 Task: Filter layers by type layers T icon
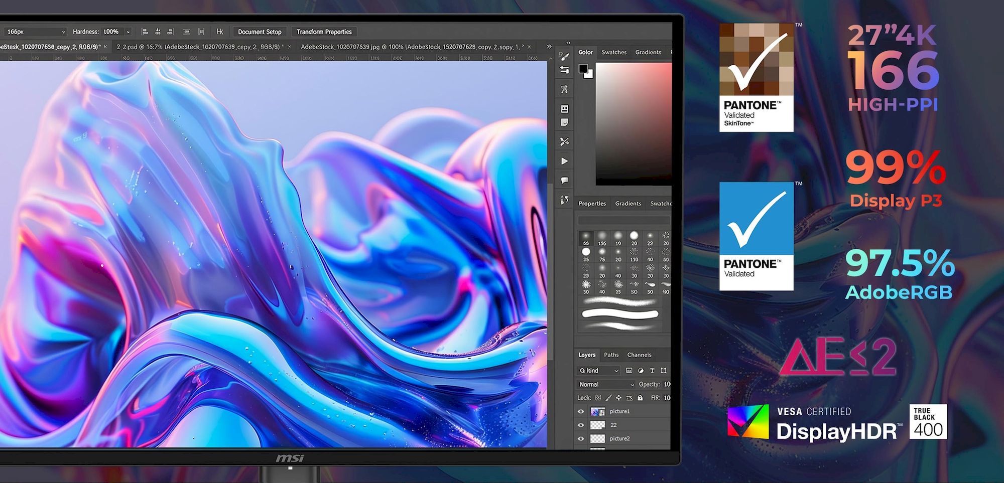tap(652, 371)
